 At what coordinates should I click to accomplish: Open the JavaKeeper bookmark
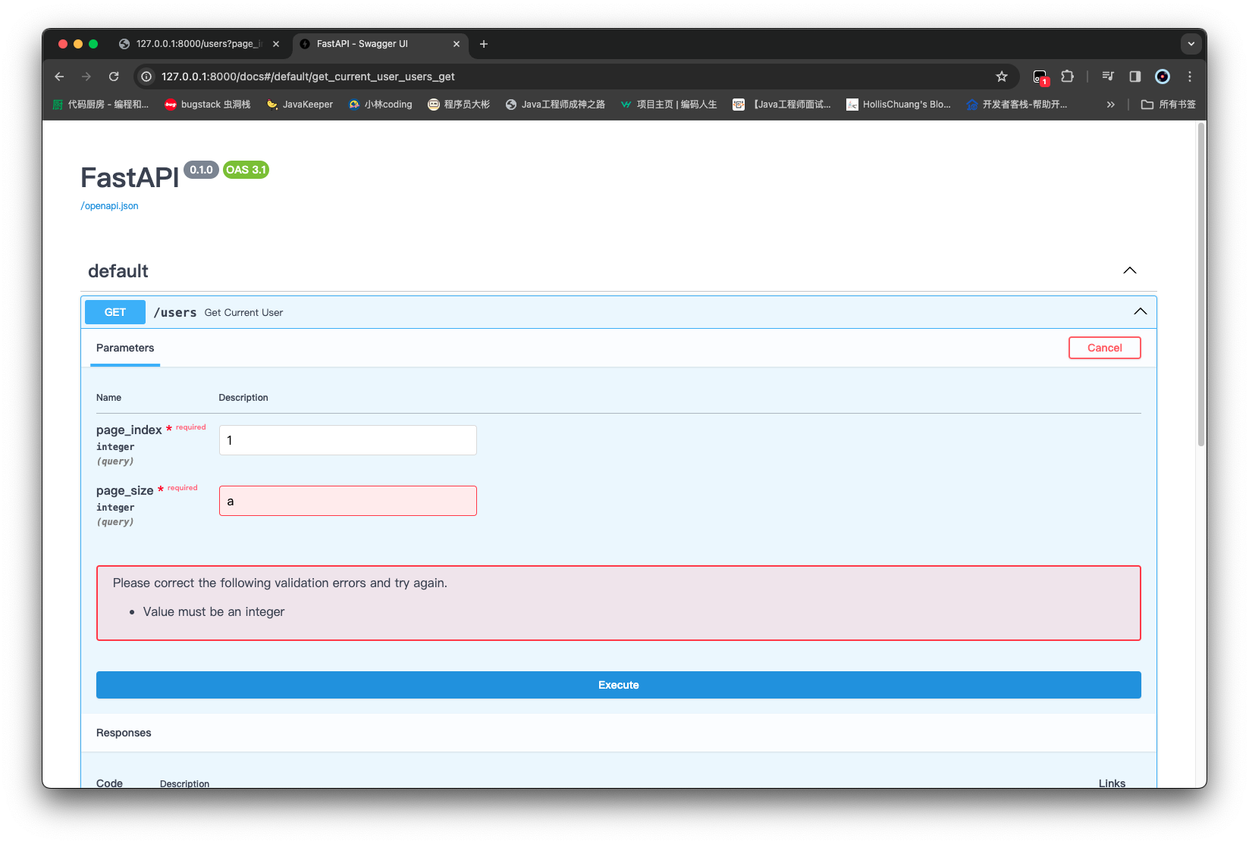point(300,105)
